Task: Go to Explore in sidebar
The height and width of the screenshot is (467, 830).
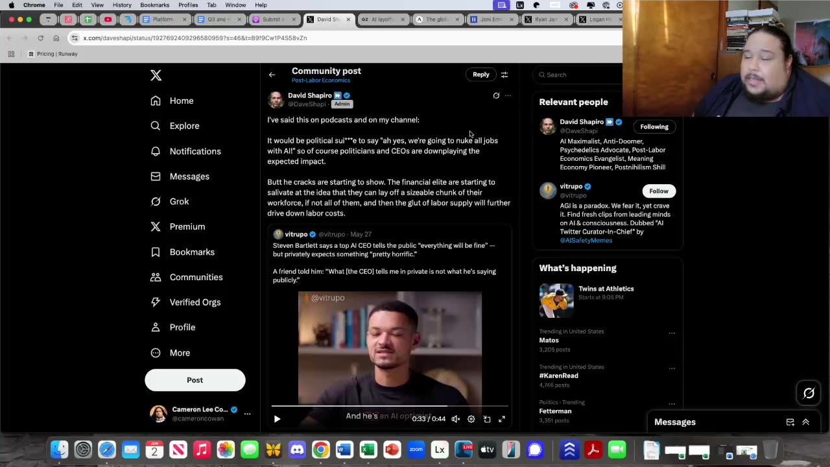Action: tap(174, 126)
